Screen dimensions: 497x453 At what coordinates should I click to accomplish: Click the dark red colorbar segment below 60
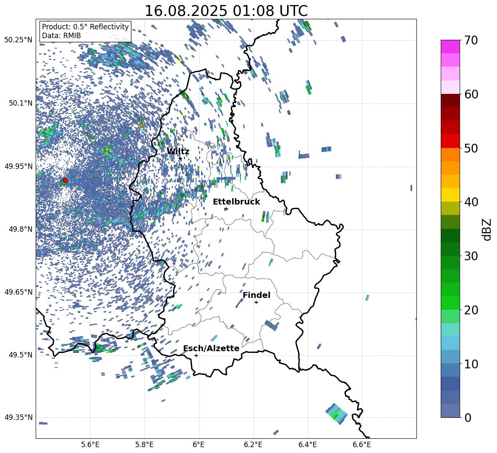[450, 100]
